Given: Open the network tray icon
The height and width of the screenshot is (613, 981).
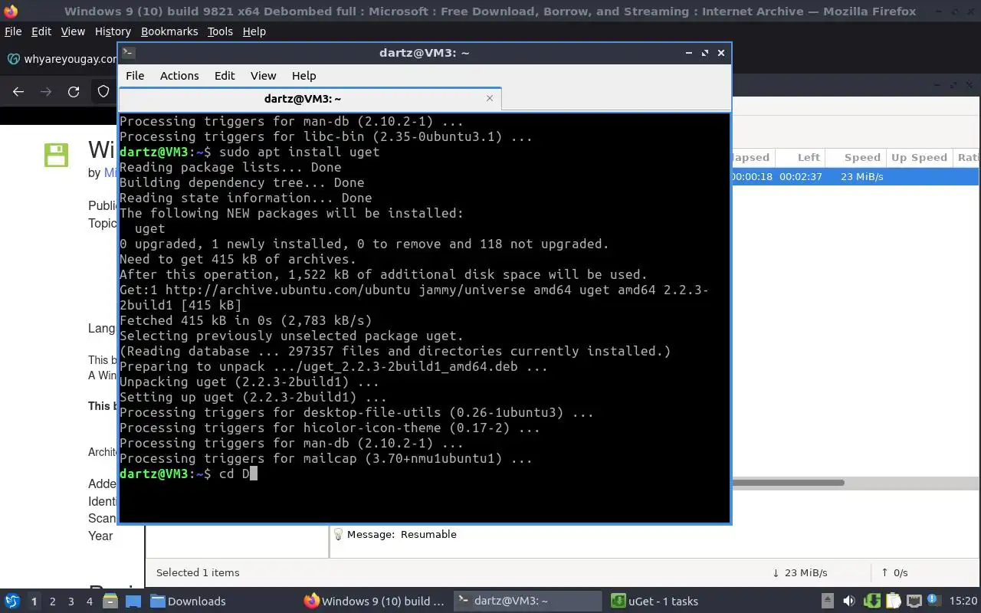Looking at the screenshot, I should click(x=914, y=602).
